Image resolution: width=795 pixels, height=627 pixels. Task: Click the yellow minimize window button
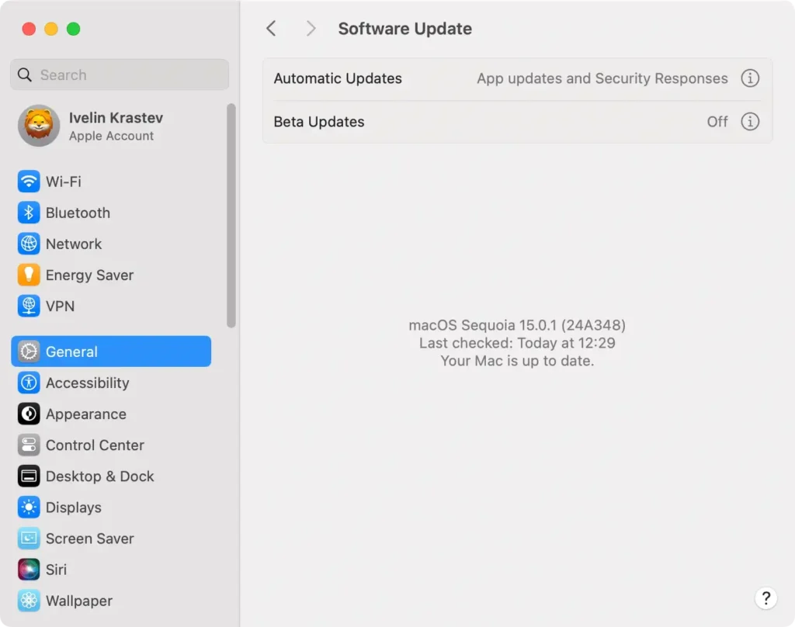[51, 29]
